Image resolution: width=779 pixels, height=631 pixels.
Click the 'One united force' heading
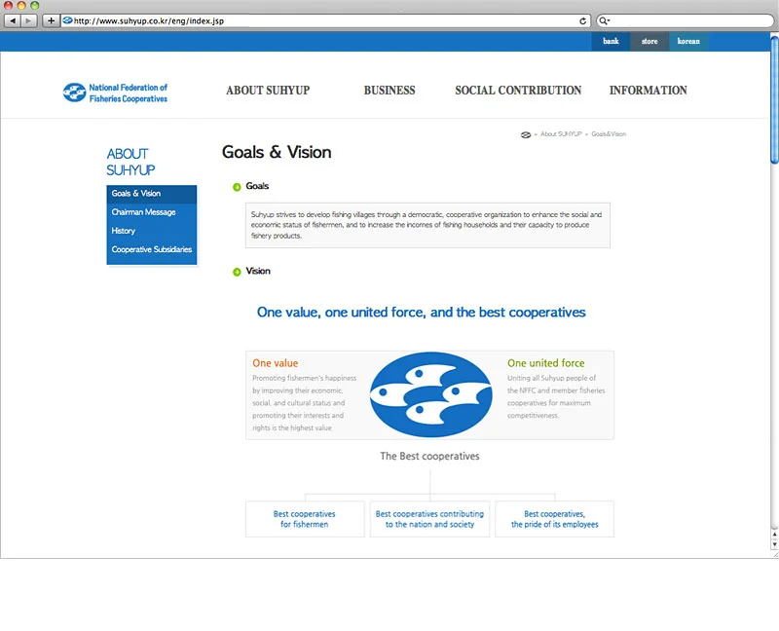545,363
